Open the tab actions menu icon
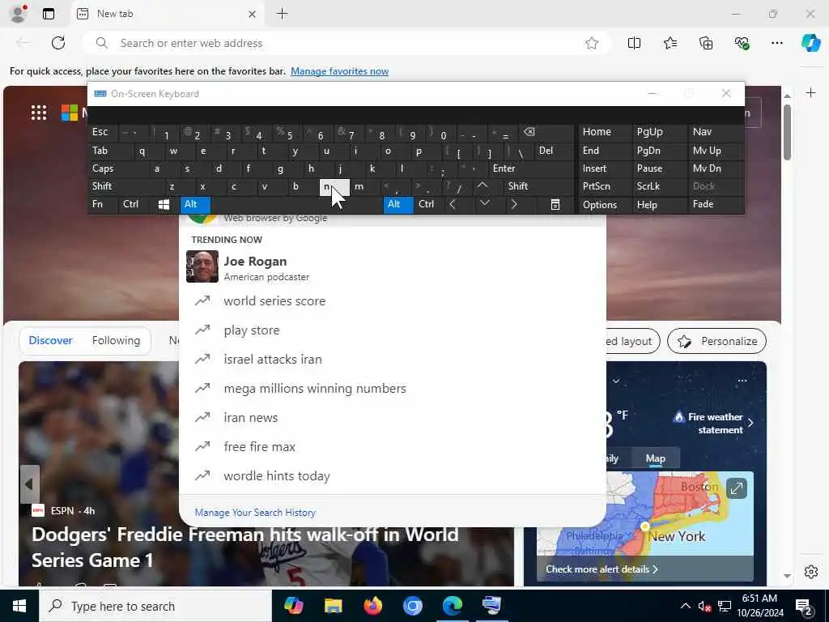 pos(48,14)
